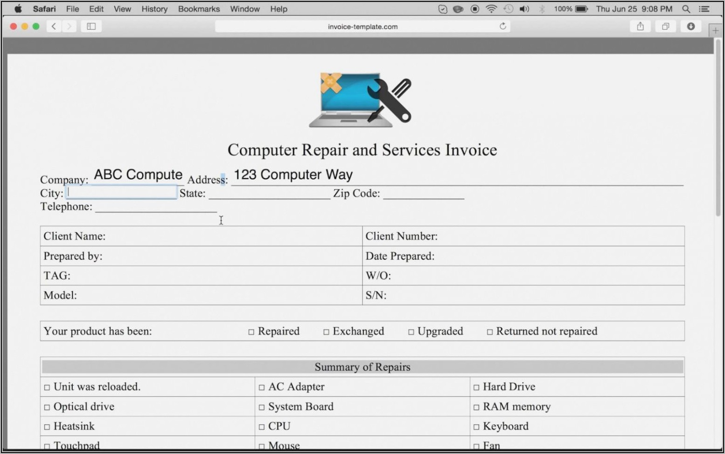Open the History menu
The image size is (725, 454).
(x=154, y=9)
